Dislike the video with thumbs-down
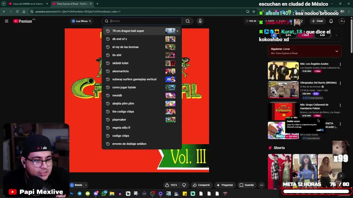This screenshot has width=353, height=198. click(184, 185)
